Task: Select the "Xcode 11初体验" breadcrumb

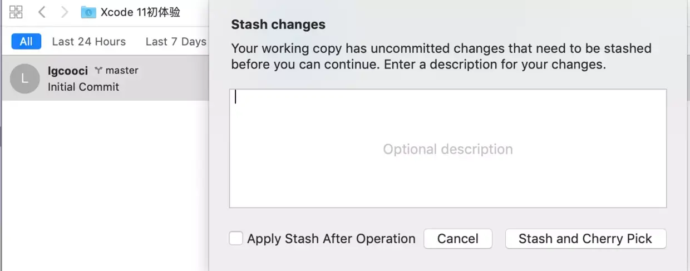Action: [140, 12]
